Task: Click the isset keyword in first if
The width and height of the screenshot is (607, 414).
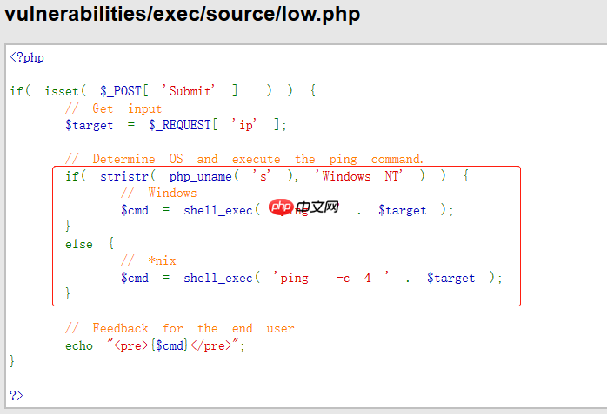Action: (x=62, y=91)
